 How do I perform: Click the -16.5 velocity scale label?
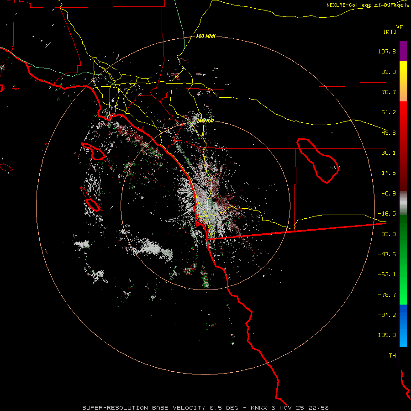pos(387,214)
